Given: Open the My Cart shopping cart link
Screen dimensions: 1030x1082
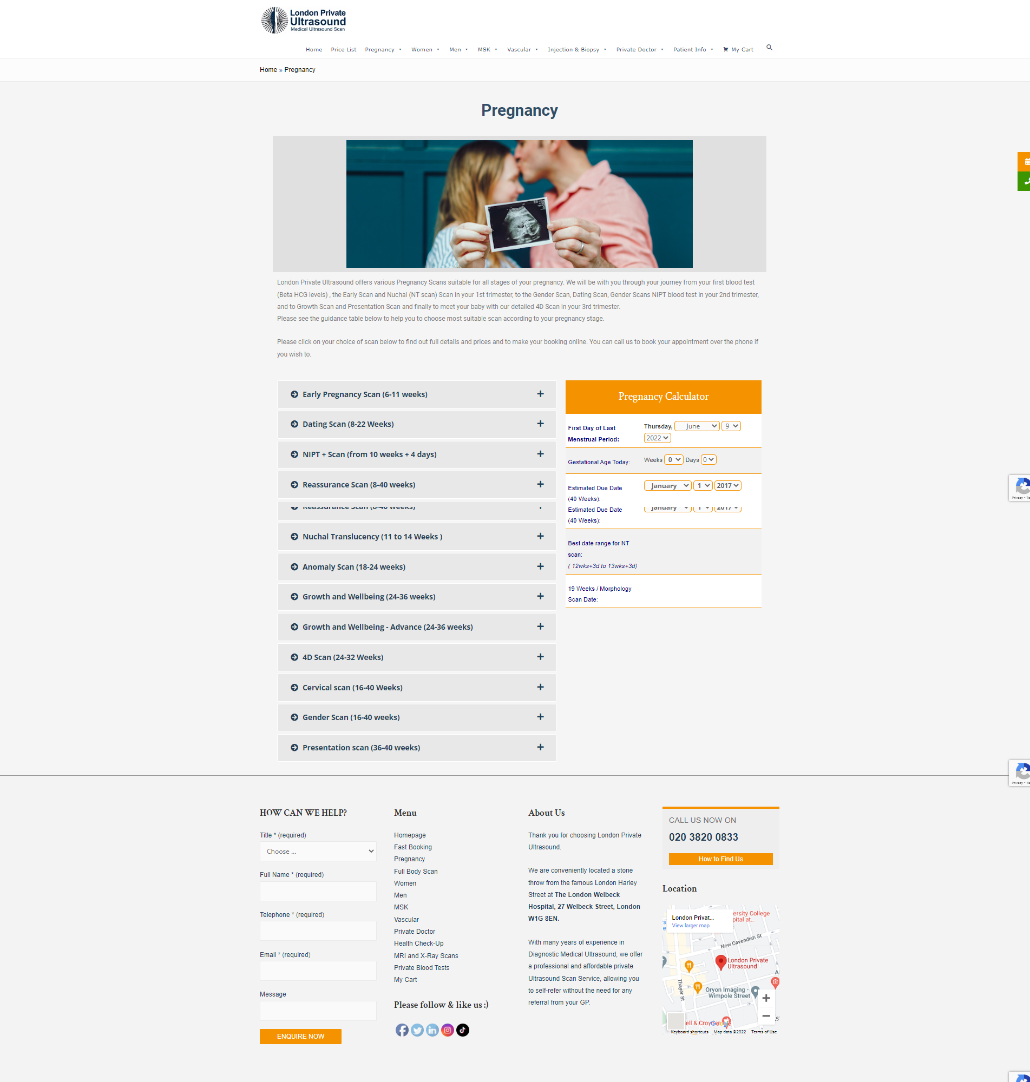Looking at the screenshot, I should tap(738, 49).
